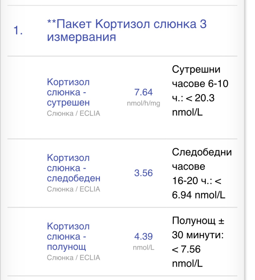Select Слюнка / ECLIA under the midnight test
Screen dimensions: 255x280
pyautogui.click(x=73, y=258)
